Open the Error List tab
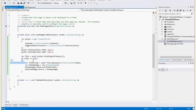Screen dimensions: 196x110 pyautogui.click(x=8, y=105)
